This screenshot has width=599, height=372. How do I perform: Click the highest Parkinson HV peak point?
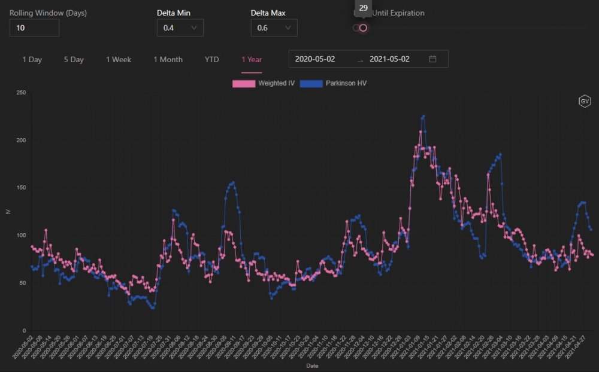[423, 116]
